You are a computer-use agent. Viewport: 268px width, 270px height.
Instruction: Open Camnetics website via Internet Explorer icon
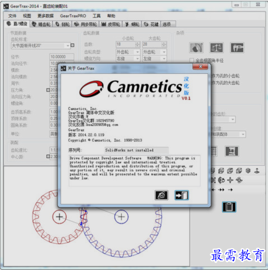(161, 195)
